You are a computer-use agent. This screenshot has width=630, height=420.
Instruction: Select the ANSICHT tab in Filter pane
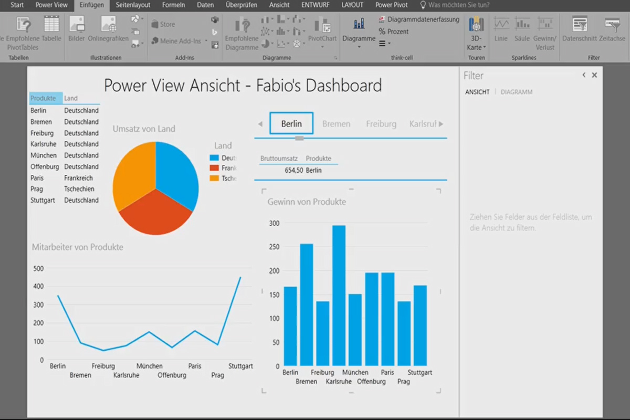coord(477,92)
